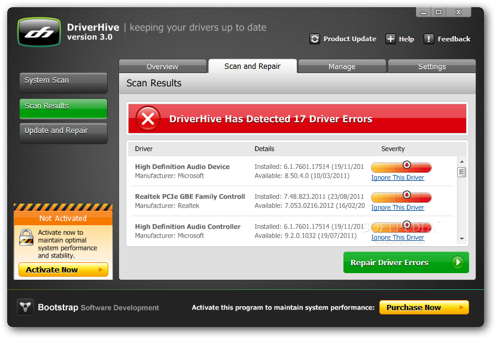Open the Settings tab
The image size is (496, 339).
pos(432,66)
